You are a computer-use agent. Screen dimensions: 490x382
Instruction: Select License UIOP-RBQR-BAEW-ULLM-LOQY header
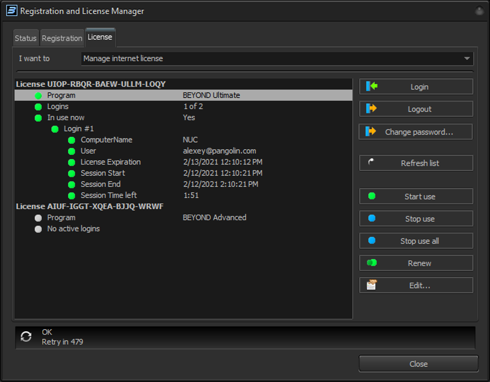(91, 84)
